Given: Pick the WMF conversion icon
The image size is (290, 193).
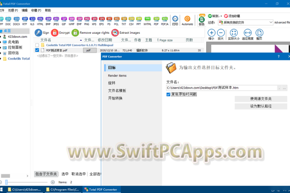Looking at the screenshot, I should 72,21.
